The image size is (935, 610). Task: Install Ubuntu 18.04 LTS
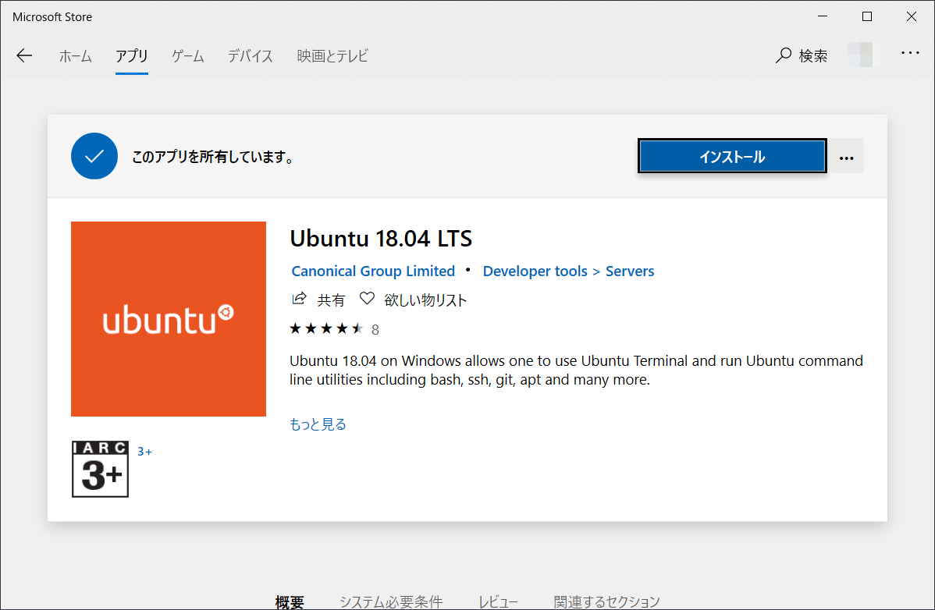pyautogui.click(x=731, y=155)
